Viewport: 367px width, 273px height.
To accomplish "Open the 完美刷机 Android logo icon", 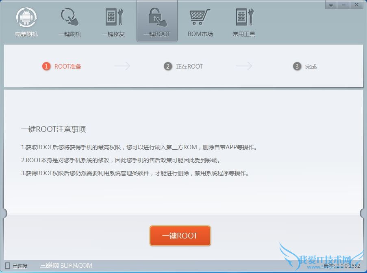I will pyautogui.click(x=26, y=17).
